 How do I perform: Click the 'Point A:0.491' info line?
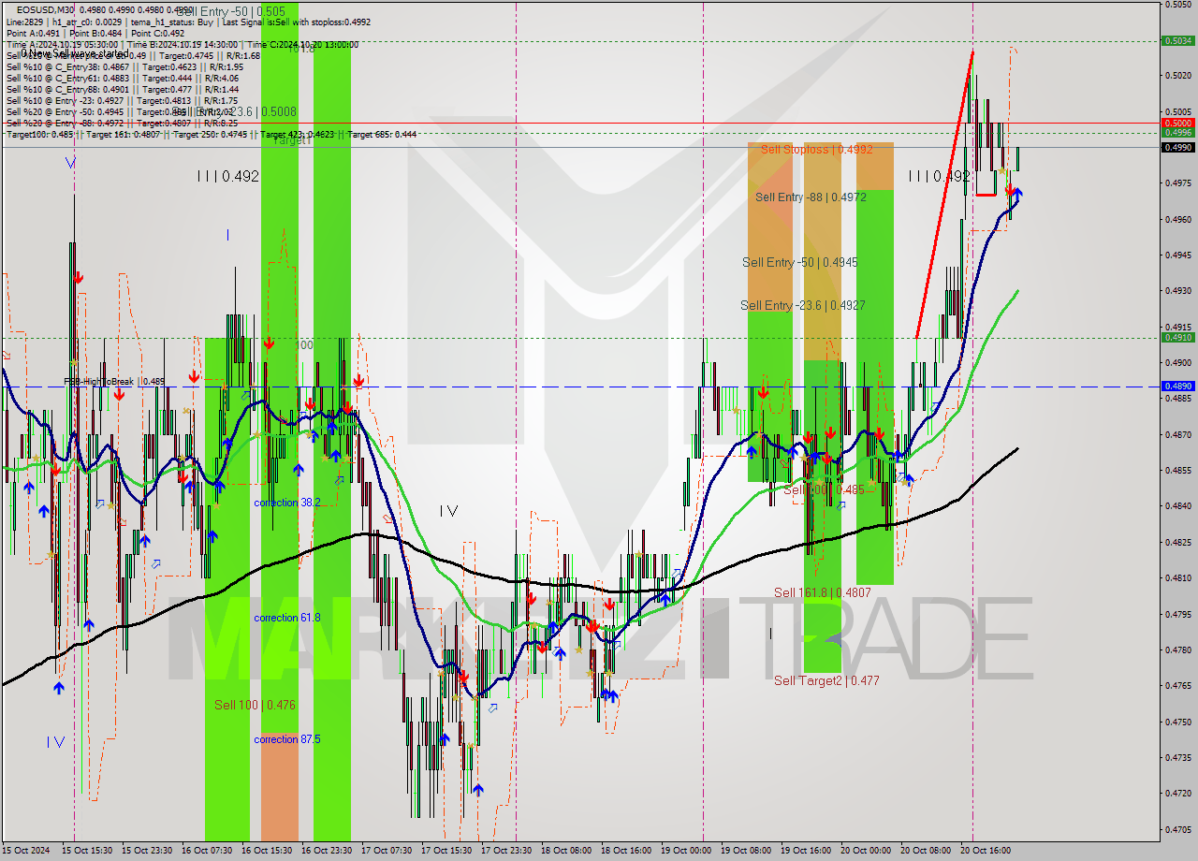click(95, 33)
